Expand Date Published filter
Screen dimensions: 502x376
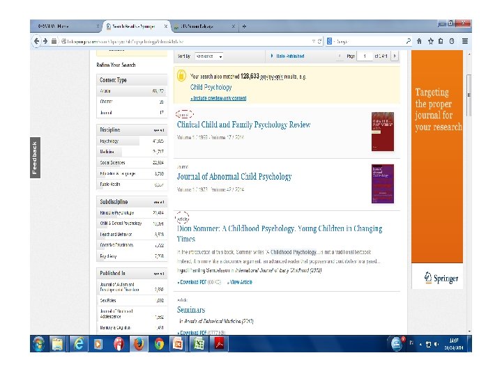[x=288, y=56]
